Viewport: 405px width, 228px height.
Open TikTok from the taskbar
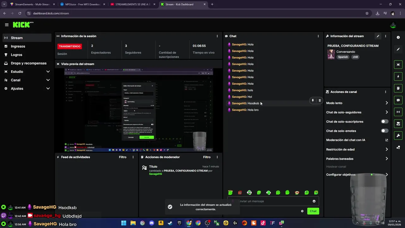[x=263, y=223]
